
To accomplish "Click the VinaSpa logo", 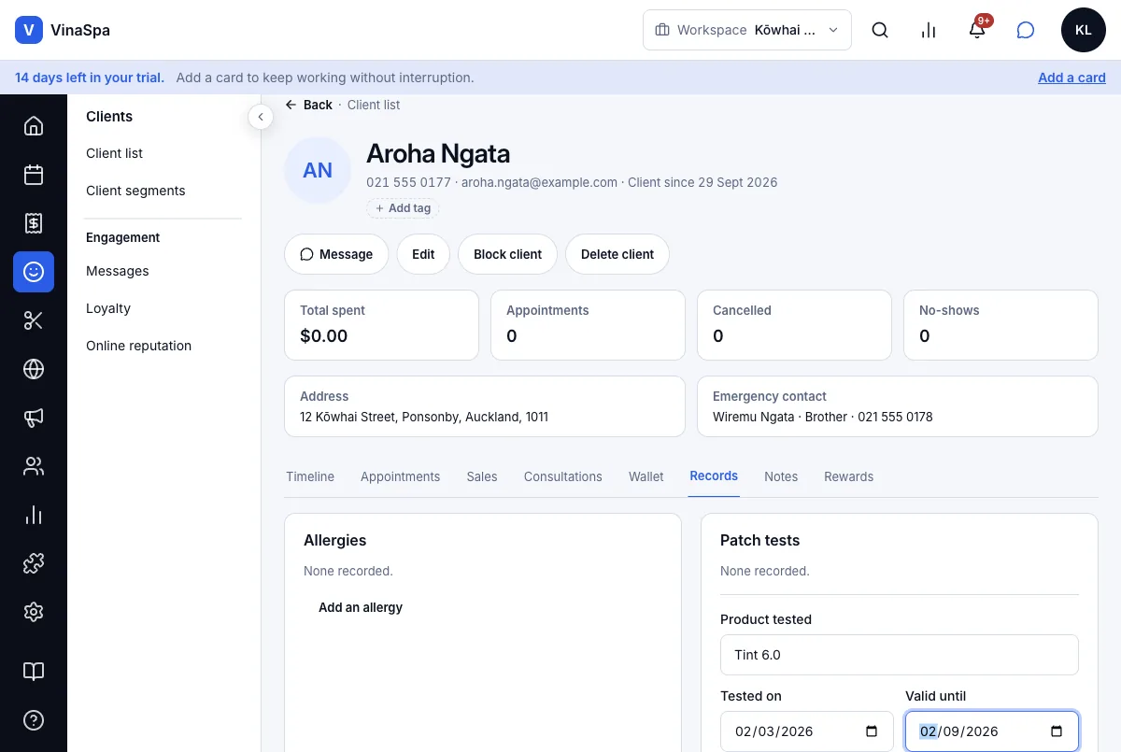I will (63, 30).
